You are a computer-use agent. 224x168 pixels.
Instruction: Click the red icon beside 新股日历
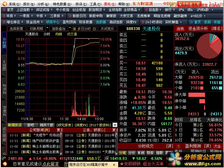[70, 16]
